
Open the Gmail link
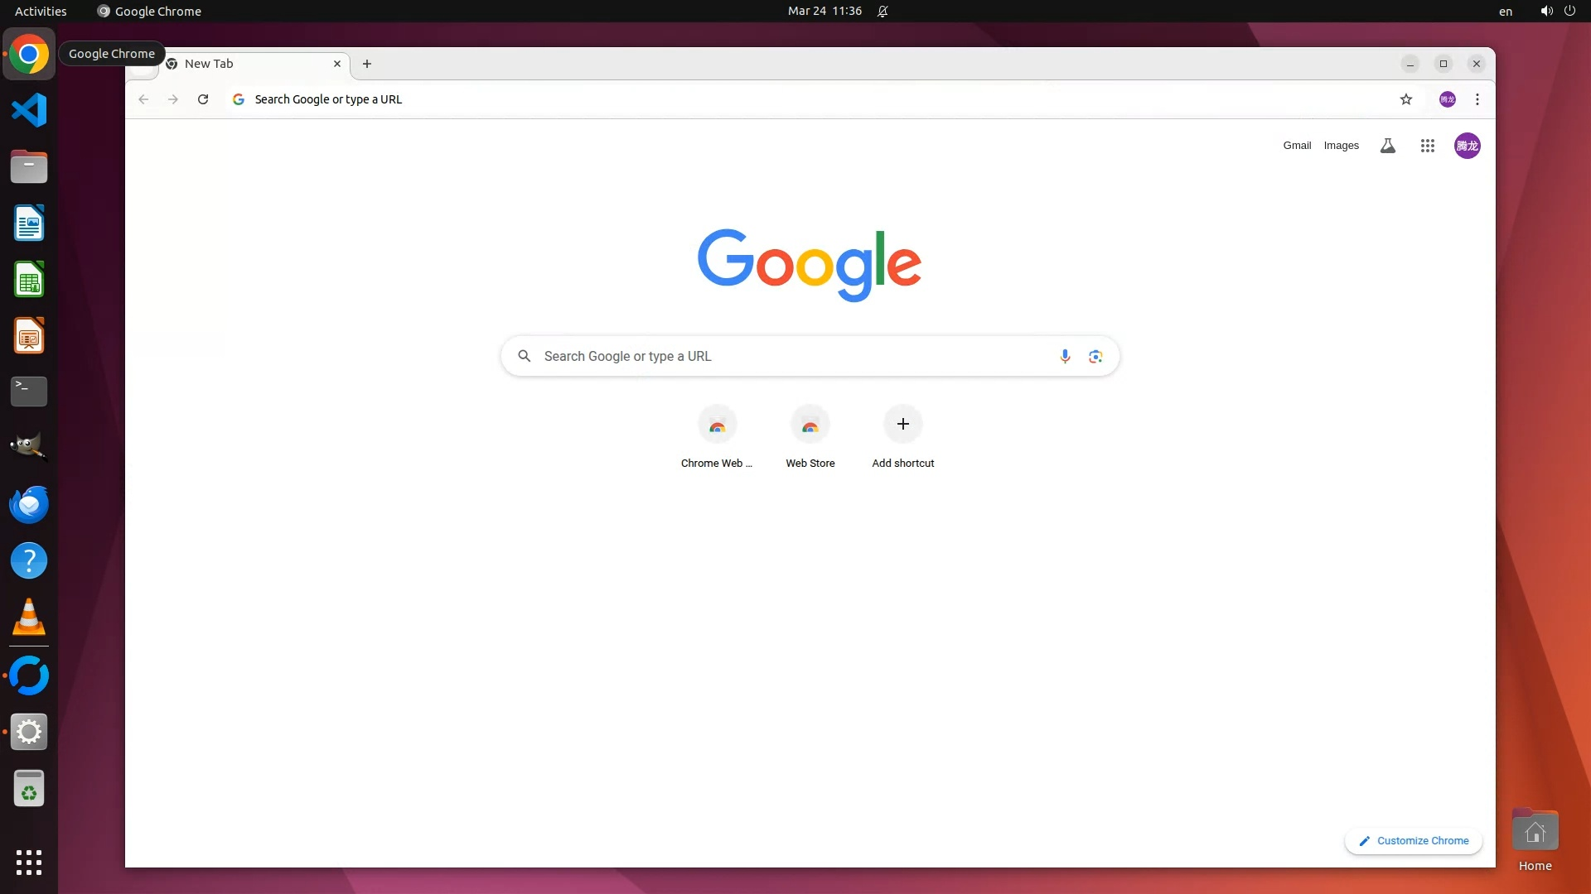[x=1297, y=146]
